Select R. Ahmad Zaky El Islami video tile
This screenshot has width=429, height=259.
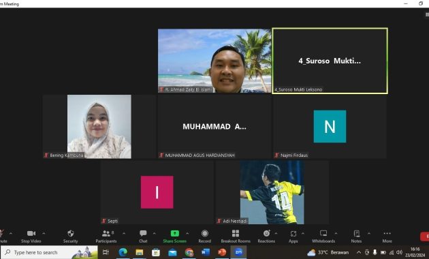pyautogui.click(x=214, y=61)
